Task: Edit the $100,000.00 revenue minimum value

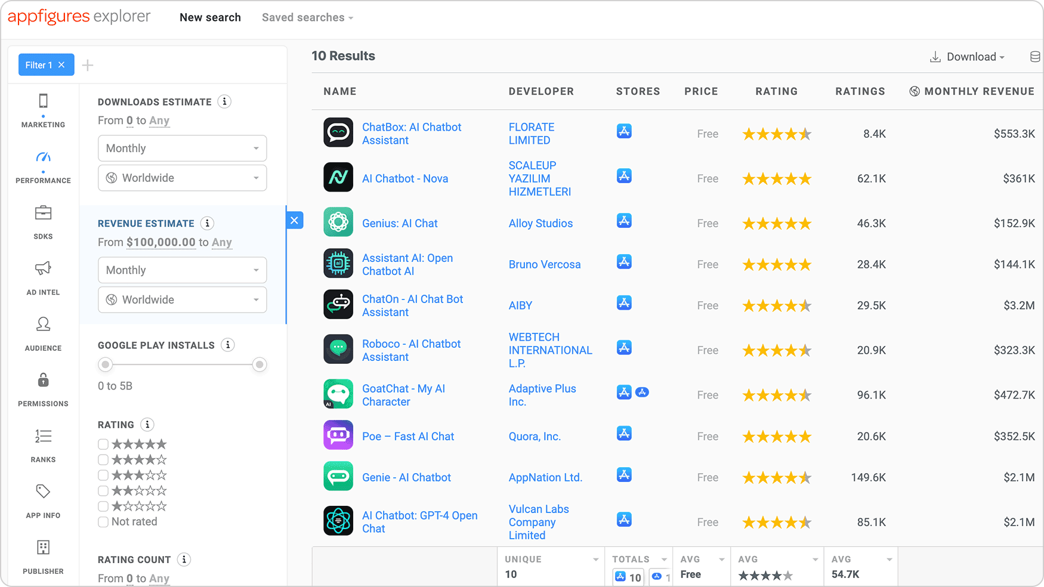Action: point(161,242)
